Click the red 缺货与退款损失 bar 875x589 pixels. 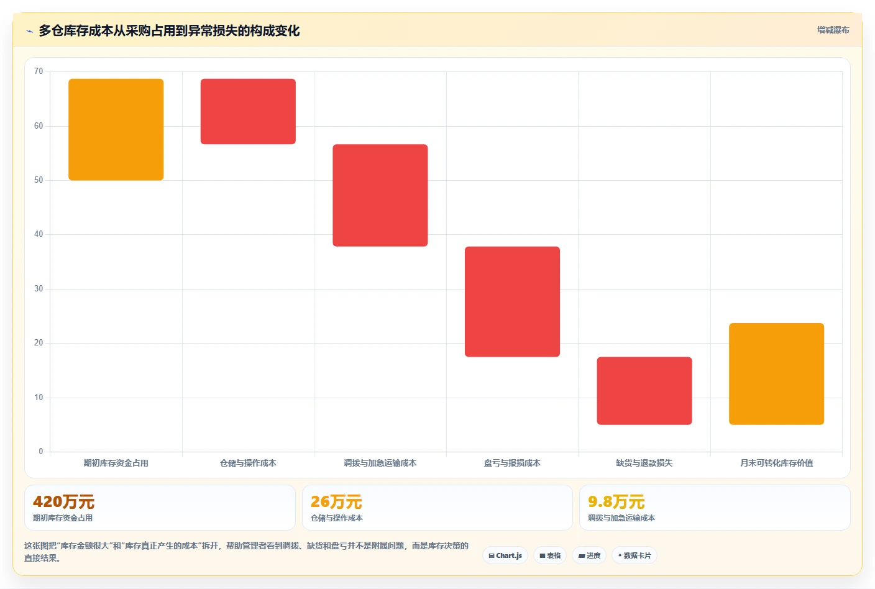[x=644, y=391]
